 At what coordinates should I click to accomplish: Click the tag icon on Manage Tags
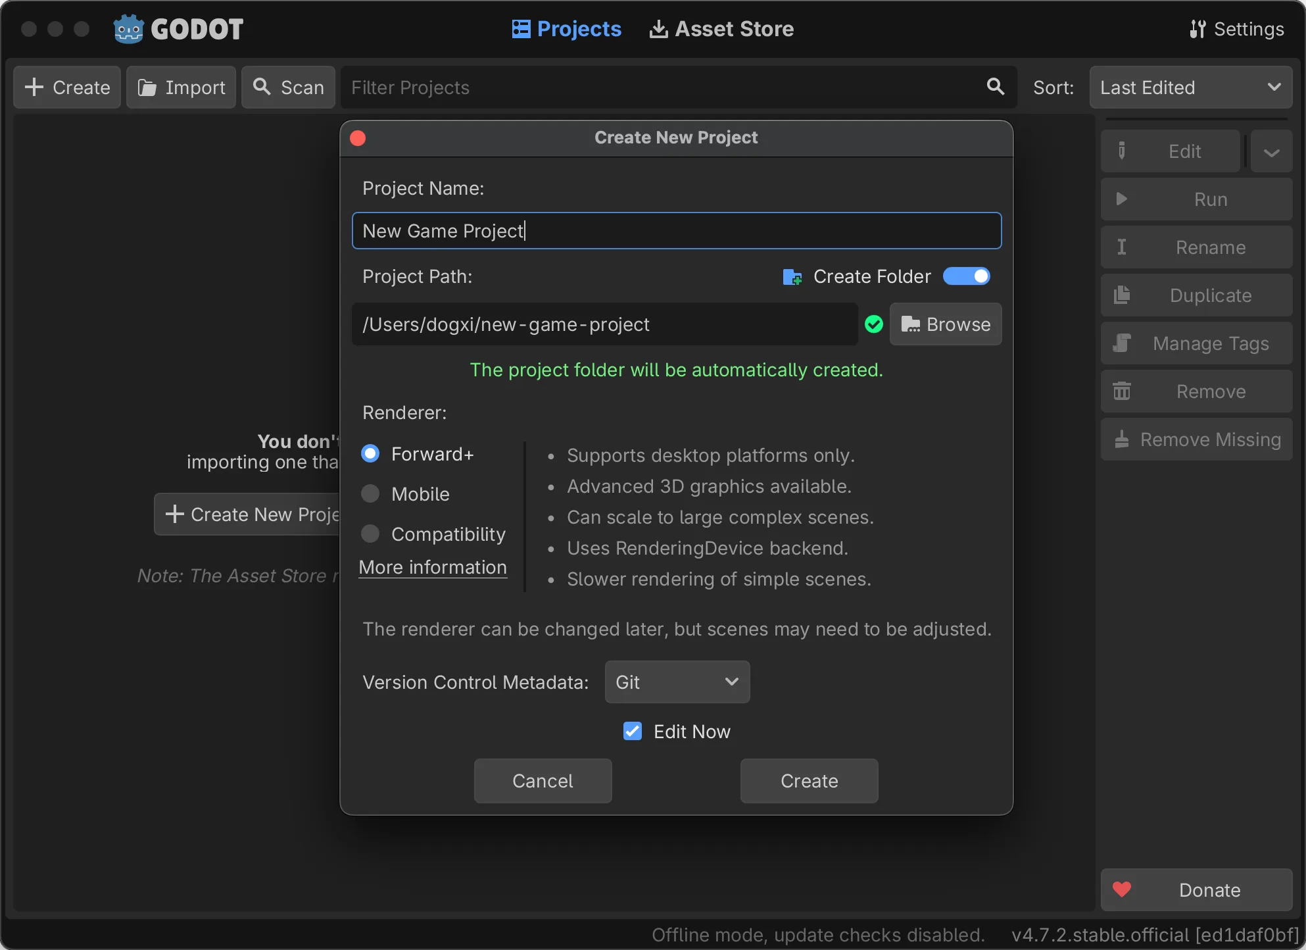click(x=1122, y=343)
